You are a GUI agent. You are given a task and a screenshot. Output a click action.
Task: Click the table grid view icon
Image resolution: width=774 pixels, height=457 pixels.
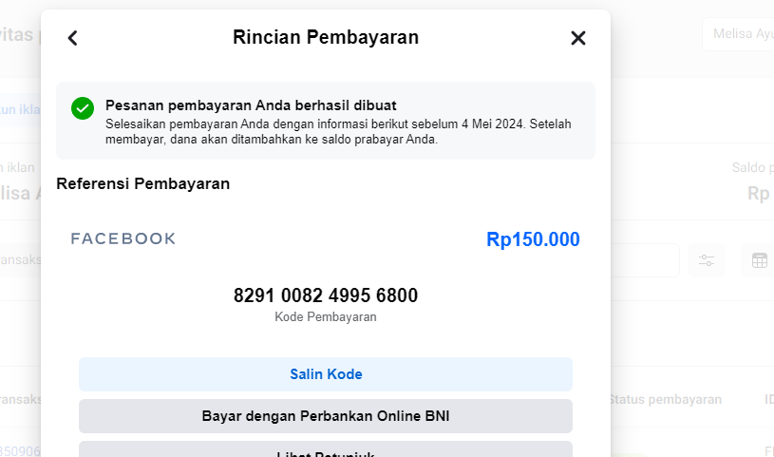pyautogui.click(x=759, y=260)
